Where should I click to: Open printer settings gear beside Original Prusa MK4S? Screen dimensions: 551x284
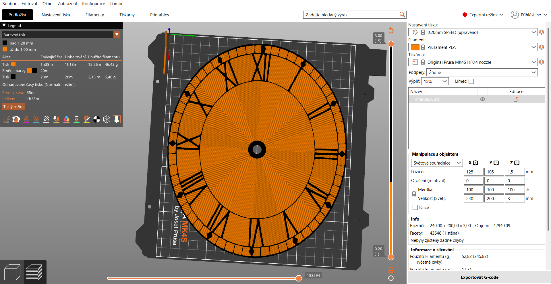pos(542,62)
